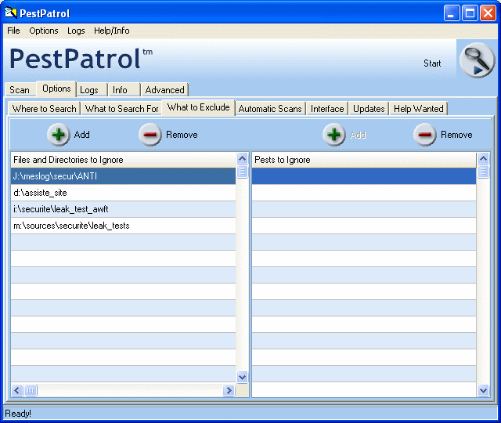Select the m:\sources\securite\leak_tests row
The image size is (501, 423).
(x=124, y=226)
